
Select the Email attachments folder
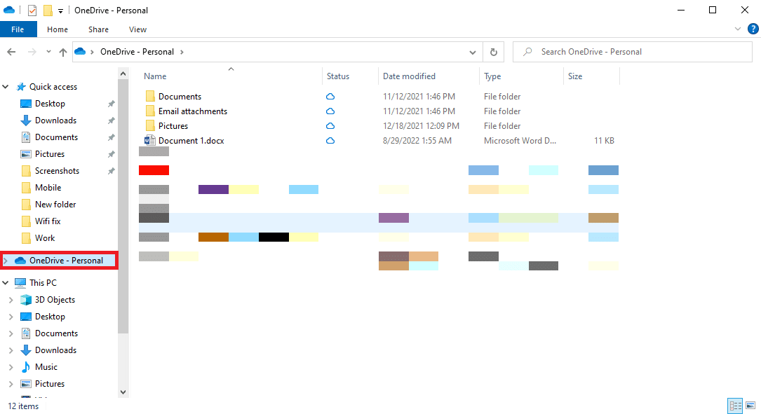192,111
